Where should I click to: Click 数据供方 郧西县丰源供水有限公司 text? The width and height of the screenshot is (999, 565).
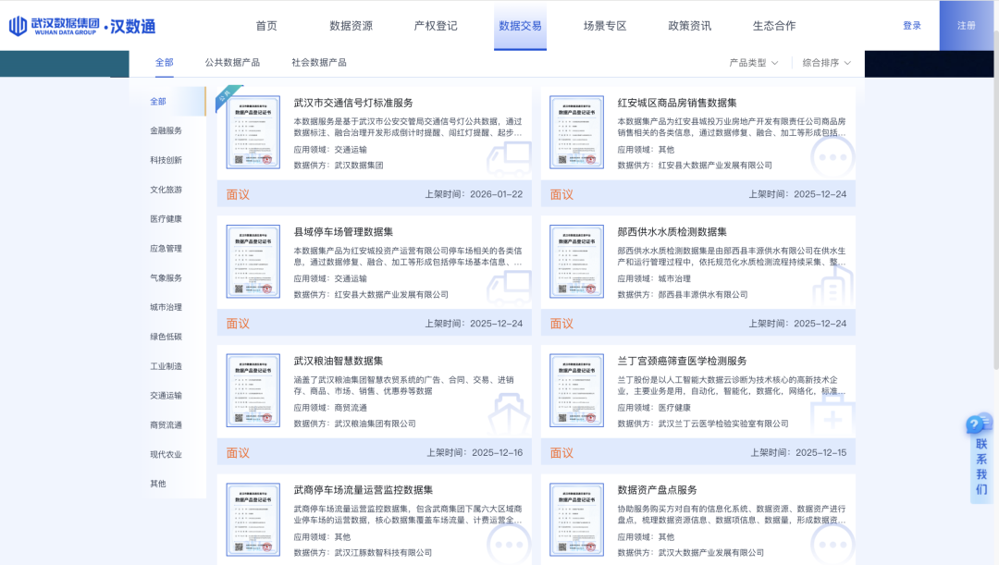coord(683,294)
